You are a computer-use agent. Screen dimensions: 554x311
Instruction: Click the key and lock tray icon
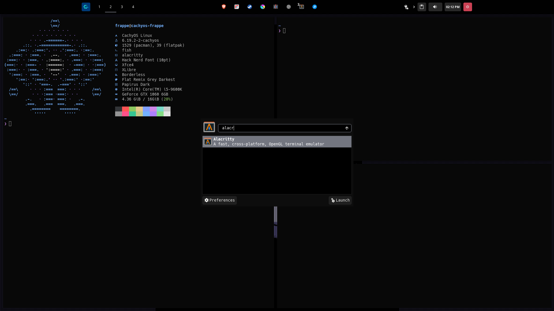tap(406, 7)
